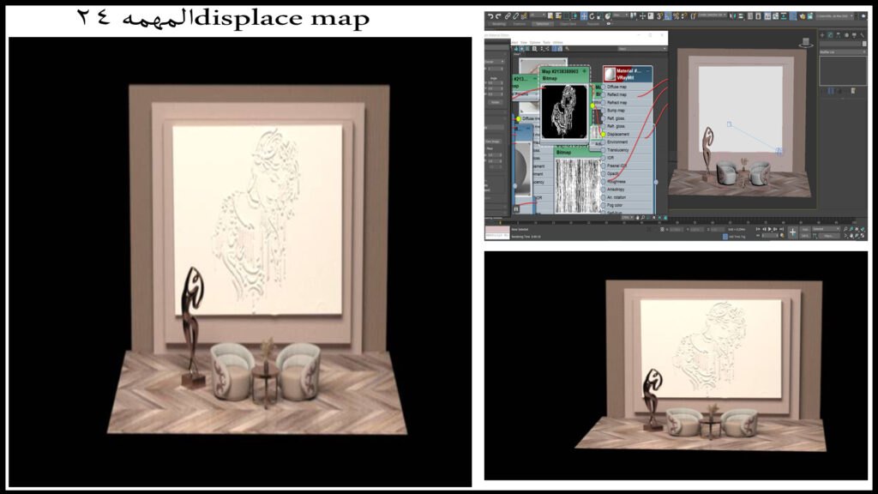Click the Orbit viewport navigation icon
The height and width of the screenshot is (494, 878).
tap(857, 236)
